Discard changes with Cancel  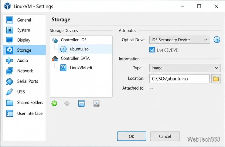(x=165, y=136)
